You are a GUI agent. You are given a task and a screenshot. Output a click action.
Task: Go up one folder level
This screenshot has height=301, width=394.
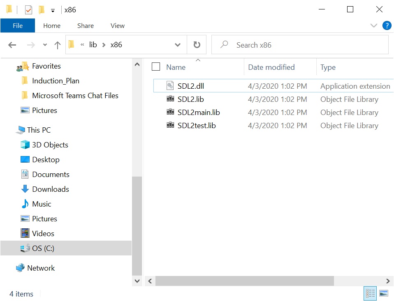click(x=58, y=45)
